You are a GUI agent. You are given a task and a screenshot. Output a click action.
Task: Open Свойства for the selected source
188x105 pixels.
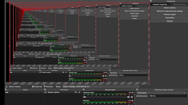37,87
